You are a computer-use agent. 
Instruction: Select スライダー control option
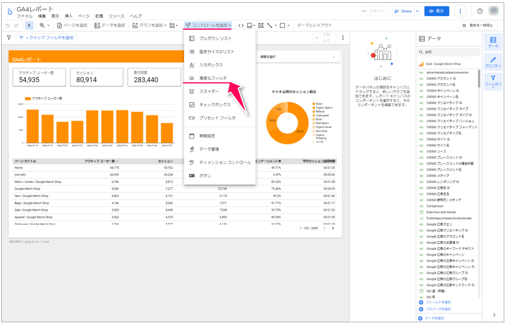220,91
